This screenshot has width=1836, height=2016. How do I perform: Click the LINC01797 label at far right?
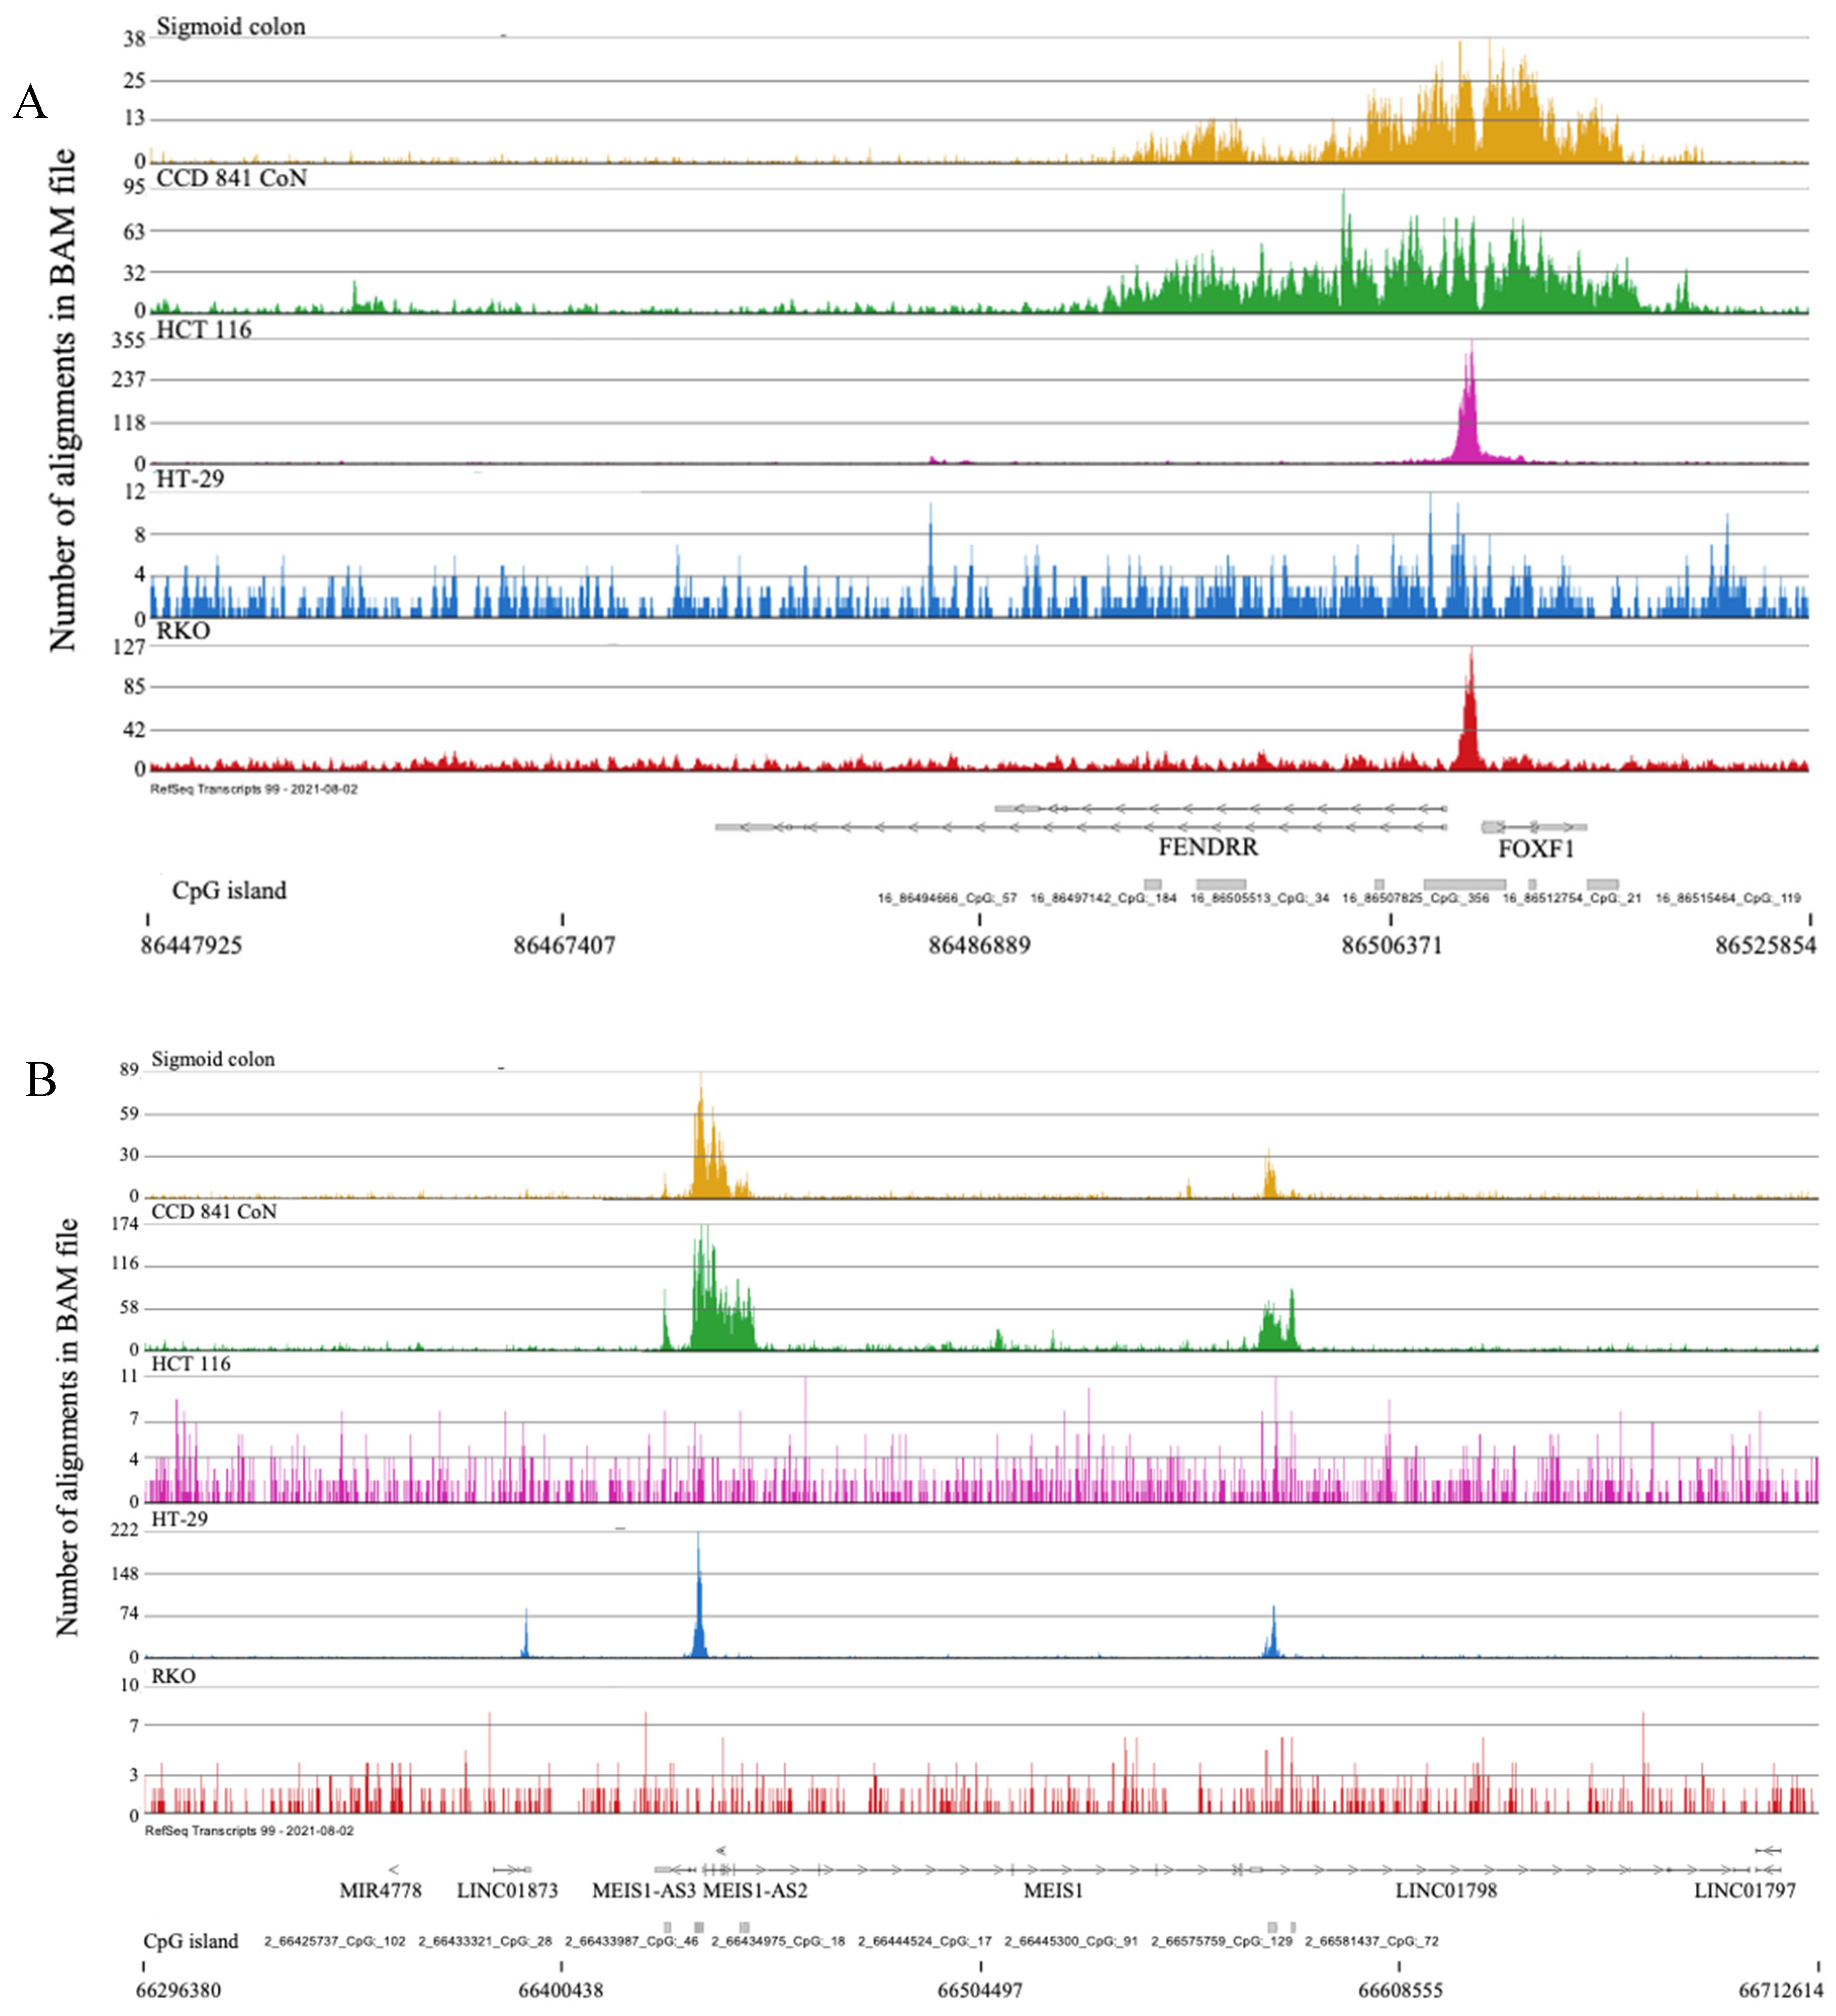click(x=1744, y=1890)
